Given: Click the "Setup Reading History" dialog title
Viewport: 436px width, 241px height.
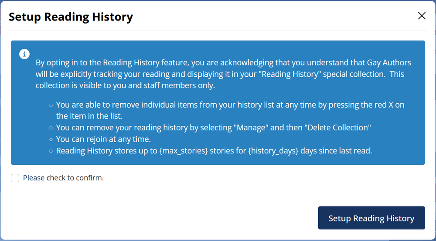Looking at the screenshot, I should pos(71,17).
